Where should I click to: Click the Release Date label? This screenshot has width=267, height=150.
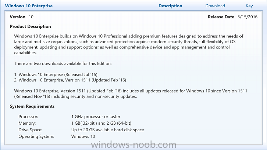pyautogui.click(x=221, y=17)
